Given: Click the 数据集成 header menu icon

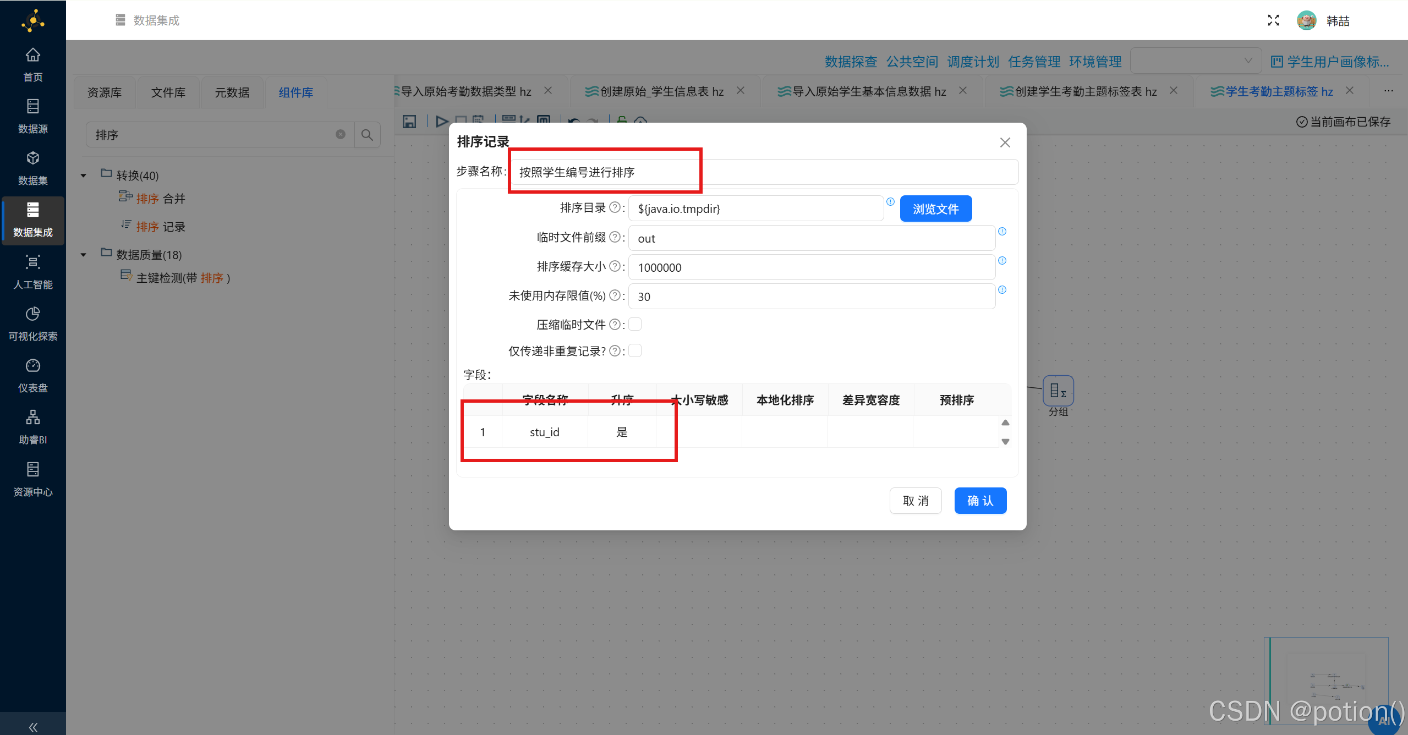Looking at the screenshot, I should coord(120,20).
